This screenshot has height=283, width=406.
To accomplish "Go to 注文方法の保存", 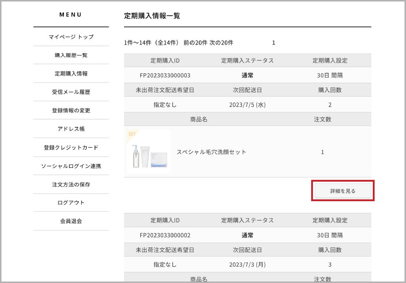I will pos(71,185).
